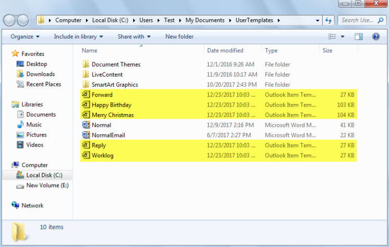Select Computer in navigation pane
The width and height of the screenshot is (389, 247).
point(34,165)
